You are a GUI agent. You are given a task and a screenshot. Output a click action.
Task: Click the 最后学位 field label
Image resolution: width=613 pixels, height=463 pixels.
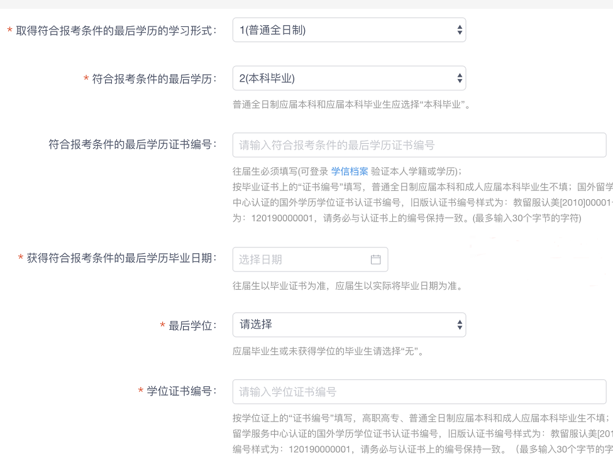192,325
